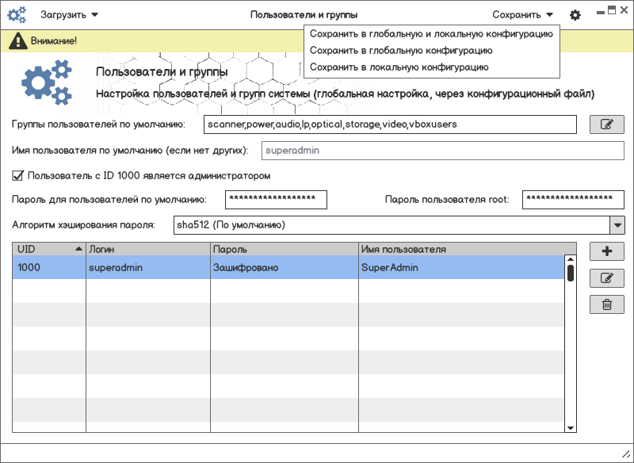Click the delete user trash button
The height and width of the screenshot is (463, 634).
[607, 304]
